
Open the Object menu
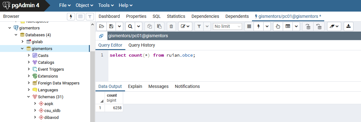click(x=85, y=5)
